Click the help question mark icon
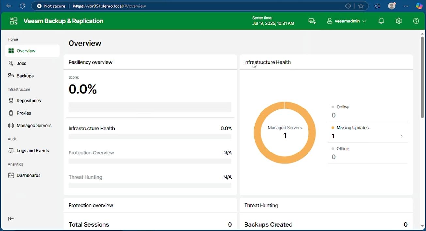426x231 pixels. (x=416, y=21)
